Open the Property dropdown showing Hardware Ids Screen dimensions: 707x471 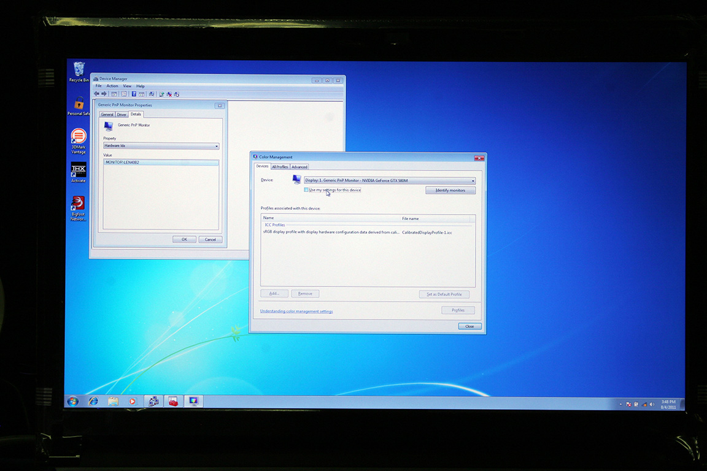click(x=161, y=145)
